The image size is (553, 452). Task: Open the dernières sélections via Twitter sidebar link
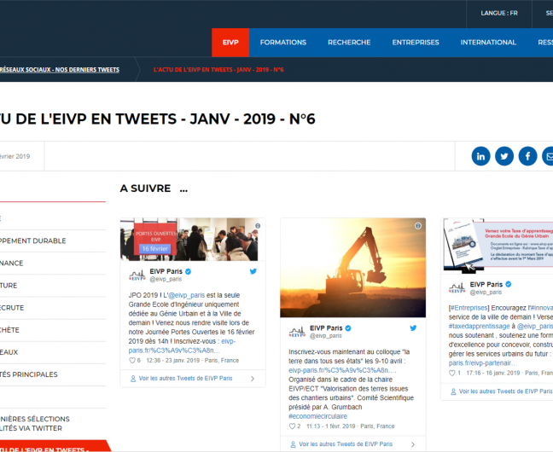click(34, 424)
